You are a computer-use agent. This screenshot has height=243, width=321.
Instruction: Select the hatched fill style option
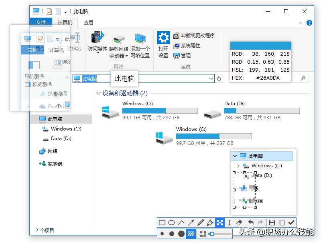(x=191, y=234)
